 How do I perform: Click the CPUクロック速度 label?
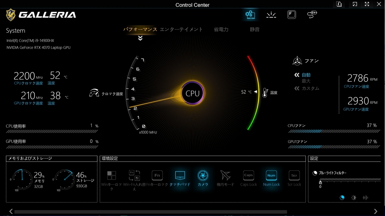[29, 83]
